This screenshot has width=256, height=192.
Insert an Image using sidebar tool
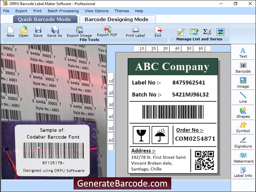click(243, 82)
